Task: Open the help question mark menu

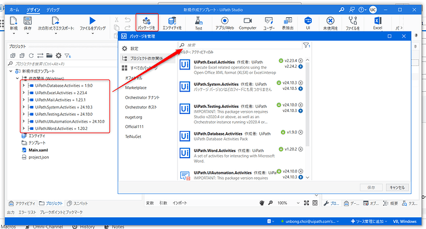Action: tap(362, 10)
